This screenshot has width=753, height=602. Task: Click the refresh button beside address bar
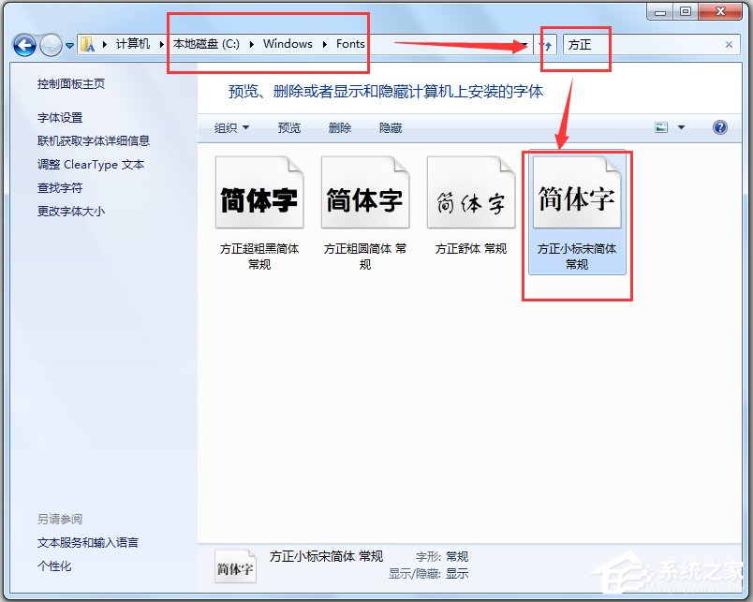(x=545, y=45)
